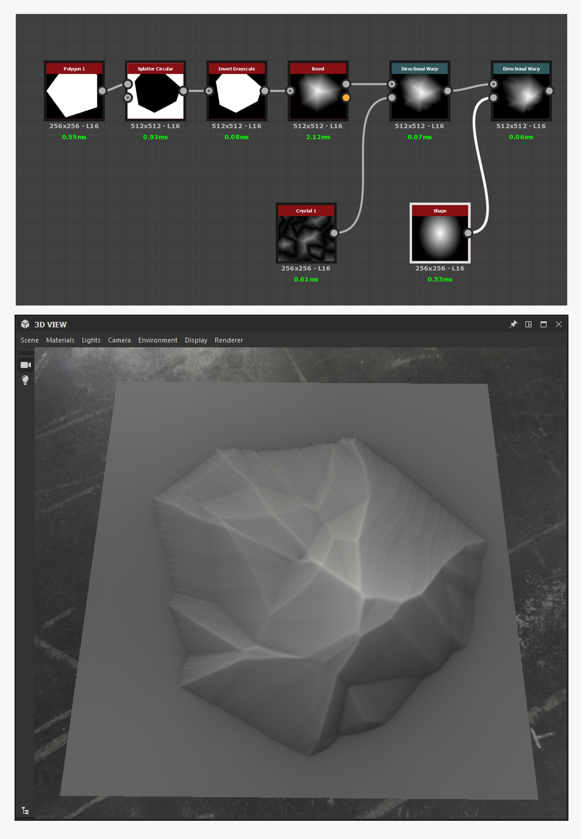Viewport: 583px width, 839px height.
Task: Click the Polygon 1 output connector
Action: click(x=102, y=91)
